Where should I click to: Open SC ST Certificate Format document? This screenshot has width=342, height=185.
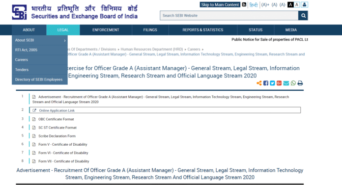(x=57, y=128)
